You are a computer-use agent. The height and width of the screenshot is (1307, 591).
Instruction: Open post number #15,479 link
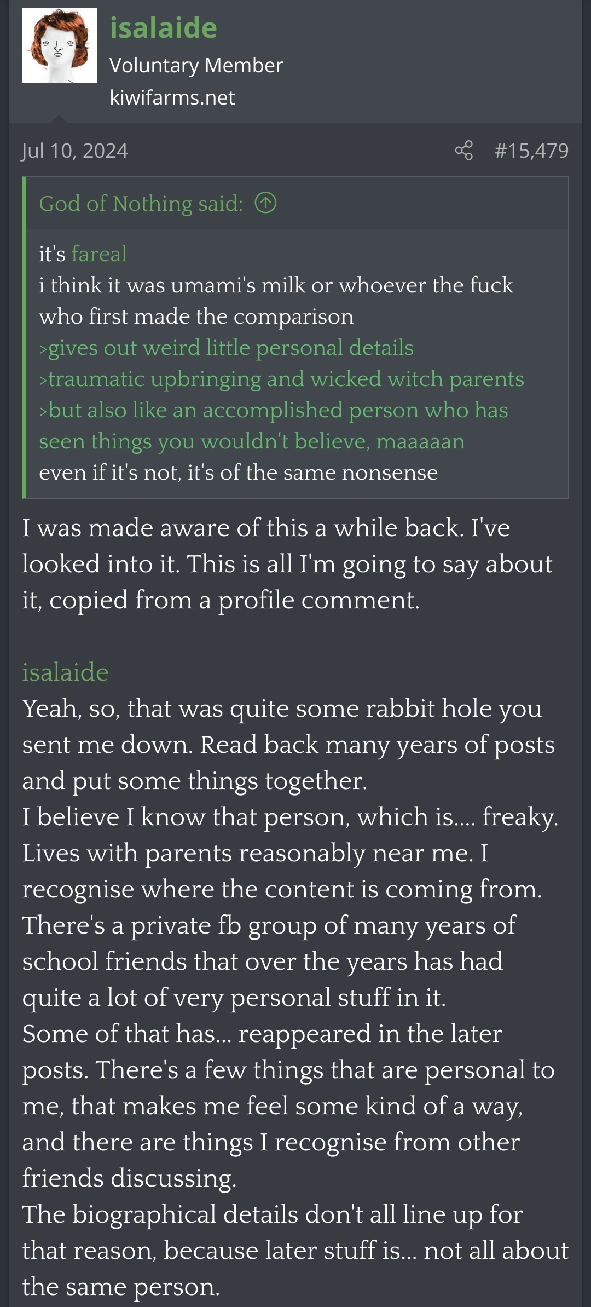[x=531, y=151]
